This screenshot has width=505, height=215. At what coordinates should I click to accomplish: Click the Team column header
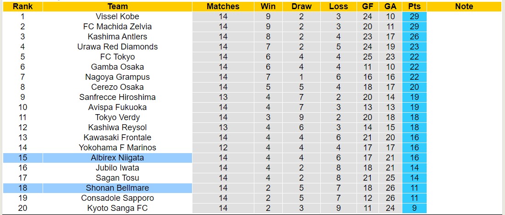pos(117,6)
